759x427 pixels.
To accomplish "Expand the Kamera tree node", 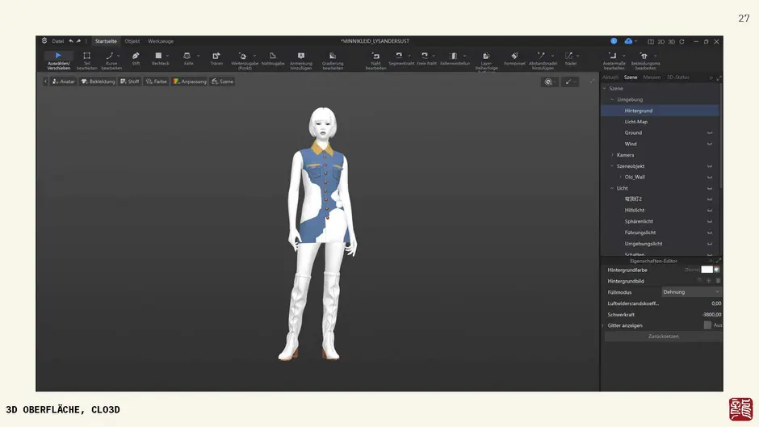I will [x=612, y=155].
